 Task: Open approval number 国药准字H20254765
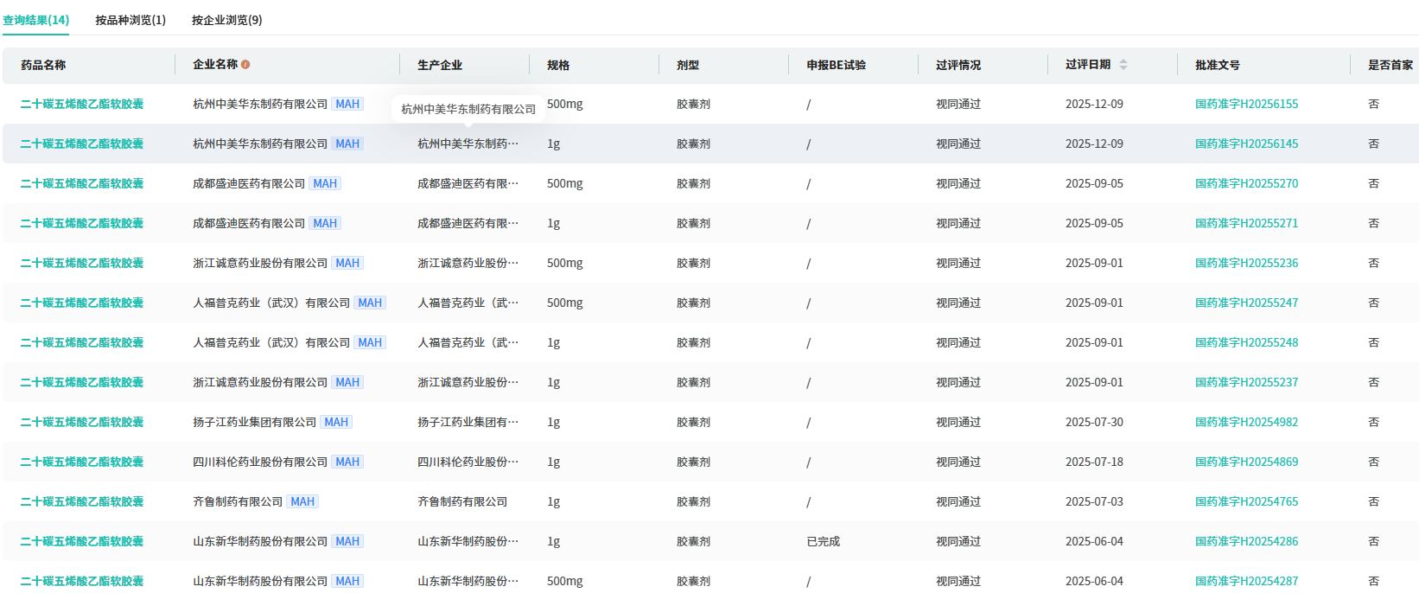pos(1246,501)
